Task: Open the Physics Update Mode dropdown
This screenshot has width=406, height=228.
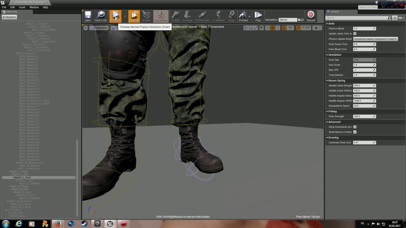Action: coord(376,39)
